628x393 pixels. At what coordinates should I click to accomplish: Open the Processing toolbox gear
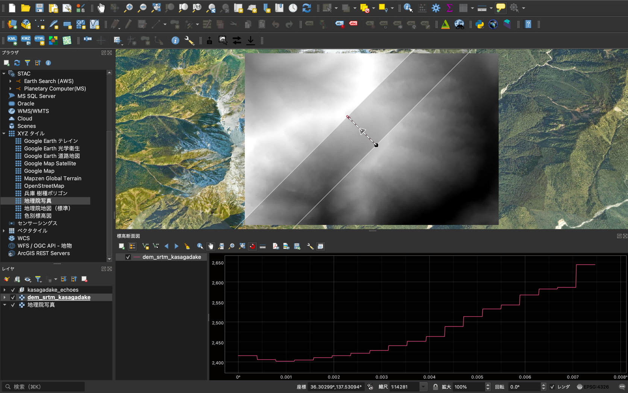[x=436, y=8]
